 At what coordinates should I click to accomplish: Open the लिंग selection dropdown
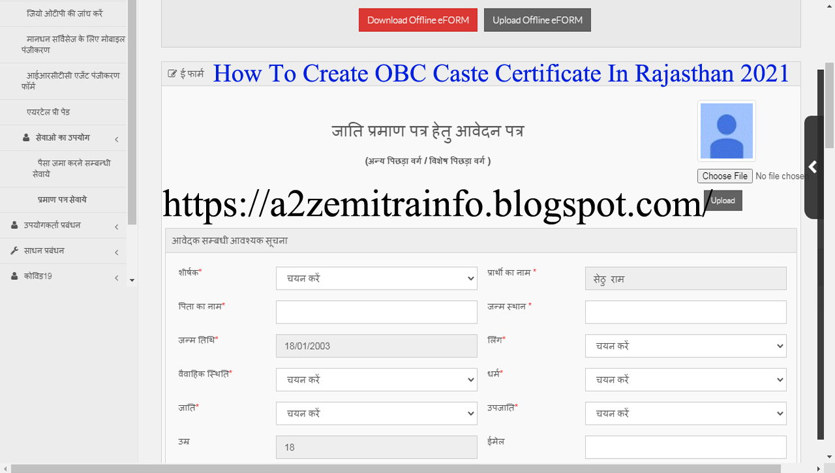click(x=686, y=346)
